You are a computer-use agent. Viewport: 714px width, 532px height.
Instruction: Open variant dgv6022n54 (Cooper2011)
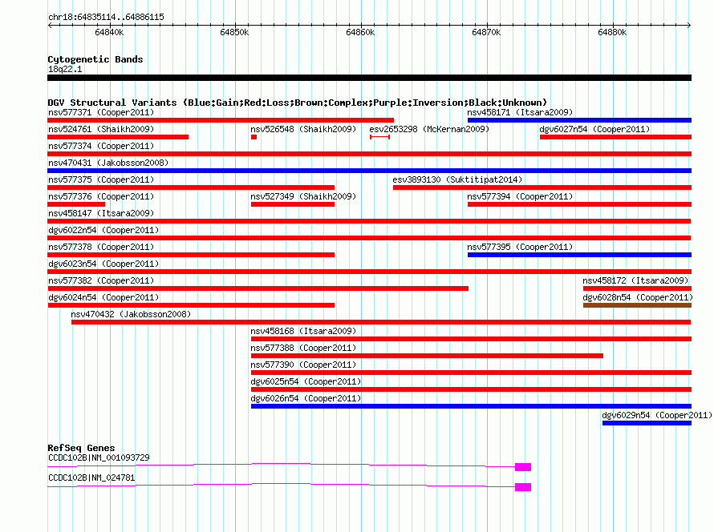coord(103,230)
